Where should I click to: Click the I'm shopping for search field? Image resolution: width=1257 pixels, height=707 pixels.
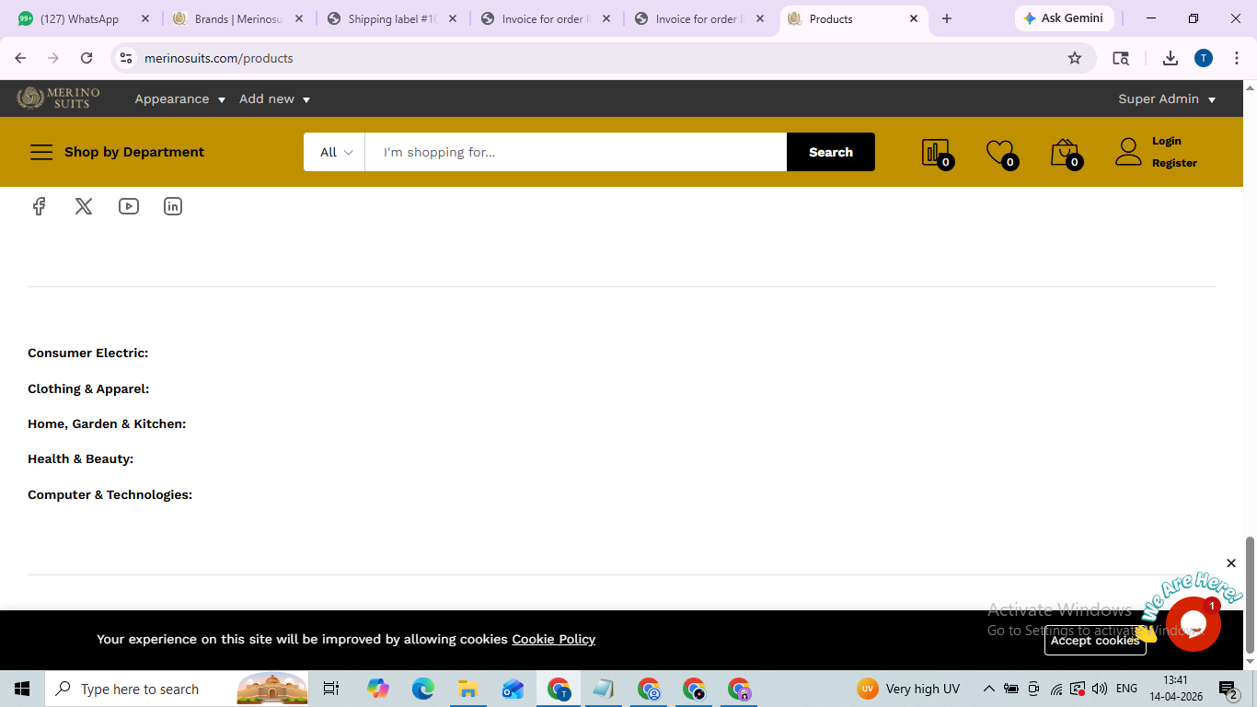point(575,152)
